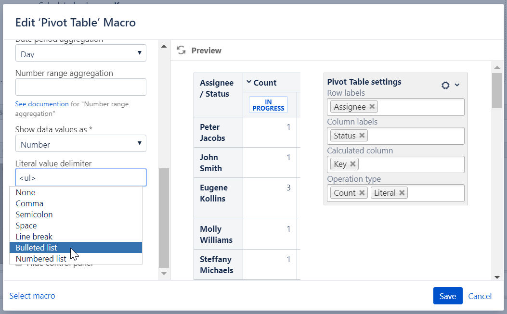This screenshot has width=507, height=314.
Task: Pick Line break delimiter option
Action: click(34, 237)
